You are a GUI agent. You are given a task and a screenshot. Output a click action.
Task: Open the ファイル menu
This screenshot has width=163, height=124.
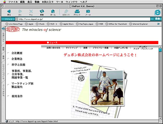tap(13, 2)
